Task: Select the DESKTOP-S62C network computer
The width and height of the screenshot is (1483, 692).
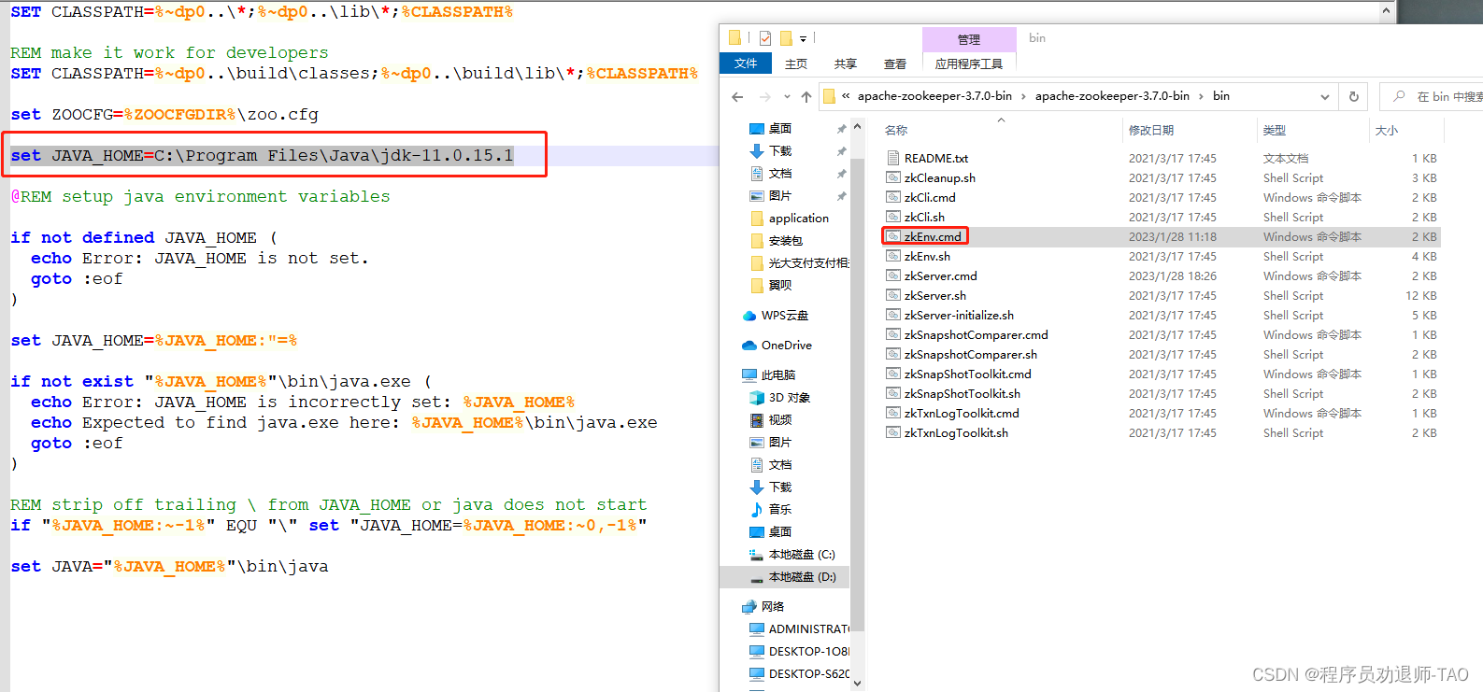Action: [x=800, y=674]
